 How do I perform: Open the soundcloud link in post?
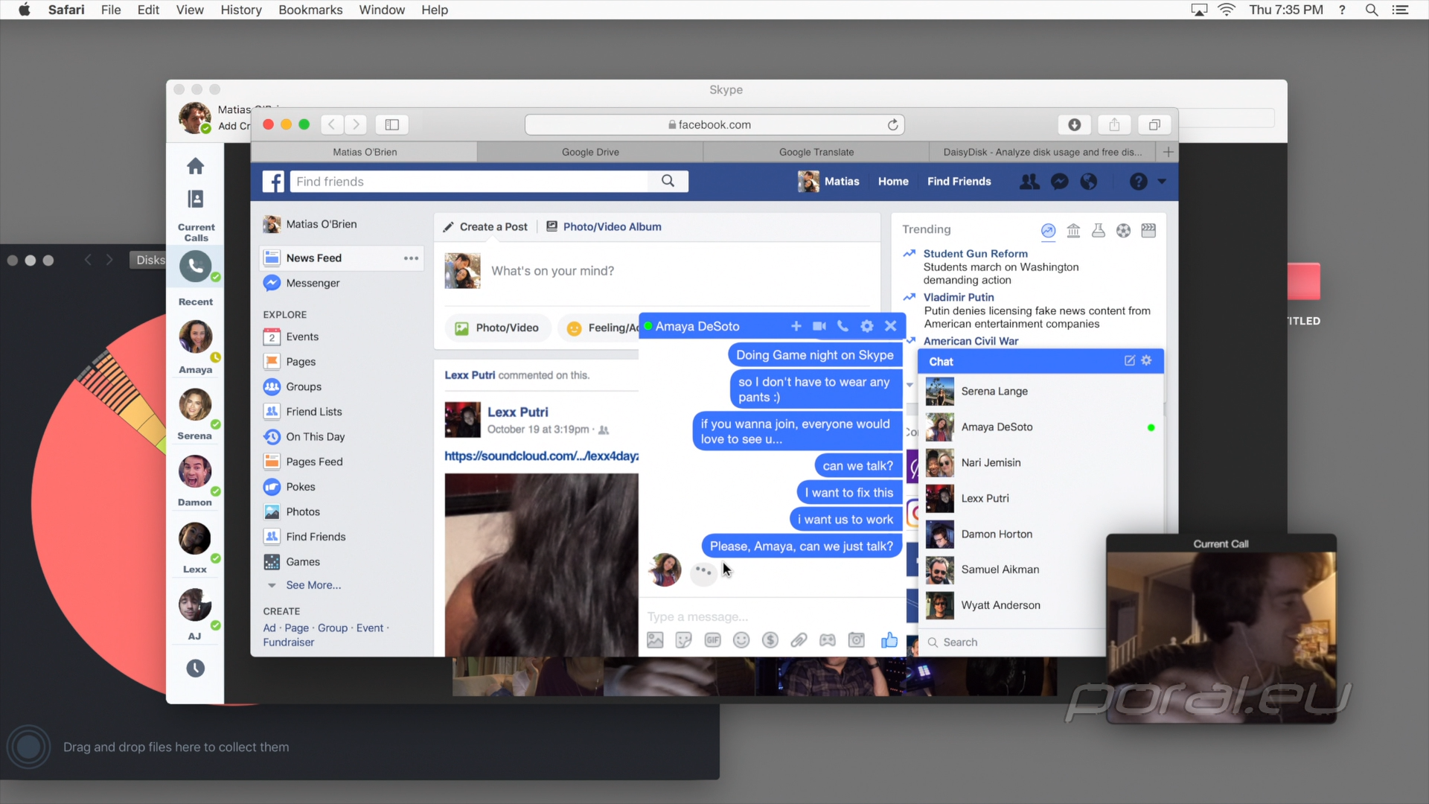[541, 456]
